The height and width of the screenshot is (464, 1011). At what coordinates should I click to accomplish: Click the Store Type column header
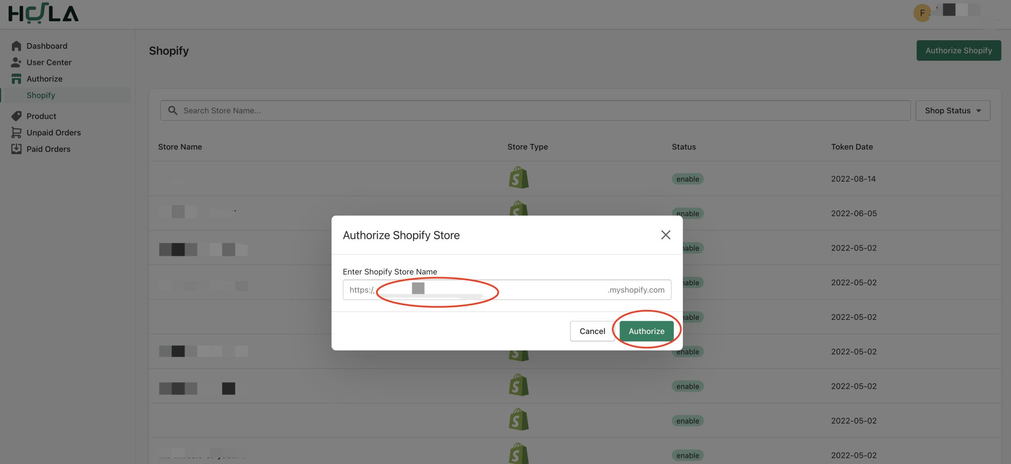[527, 147]
